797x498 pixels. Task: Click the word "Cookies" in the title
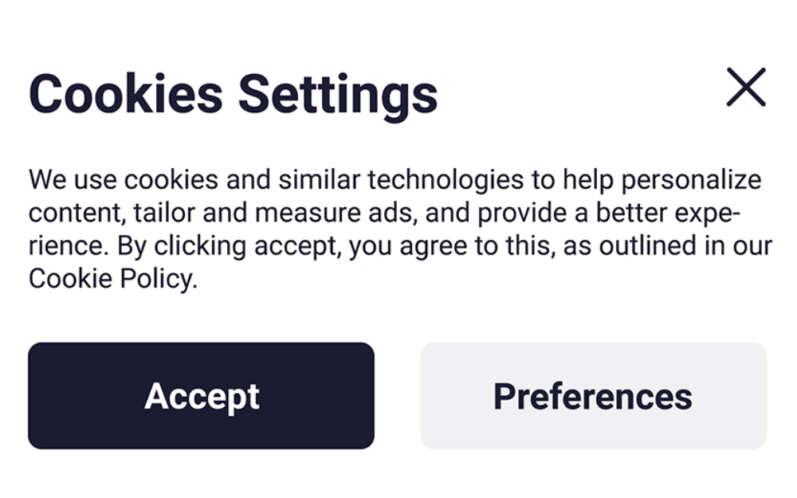coord(126,93)
